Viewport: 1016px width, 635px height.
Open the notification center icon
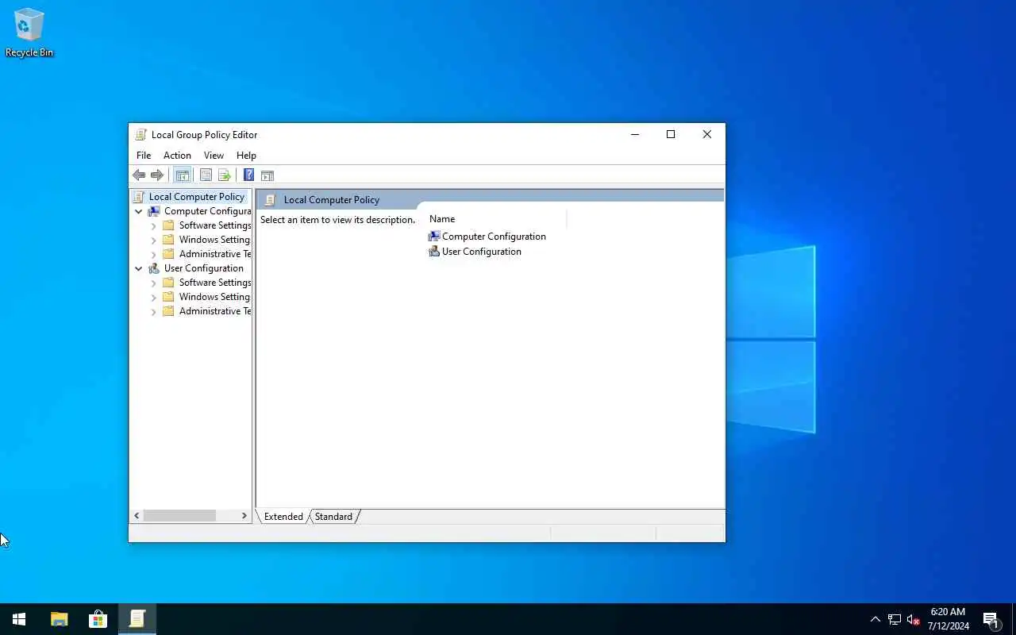tap(991, 619)
